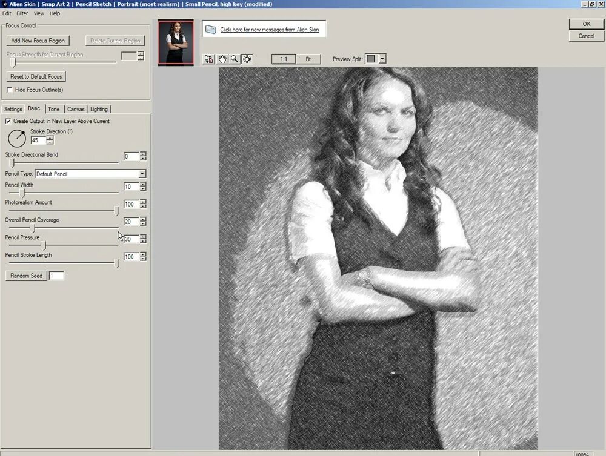Viewport: 606px width, 456px height.
Task: Select the Zoom magnifier tool
Action: 235,59
